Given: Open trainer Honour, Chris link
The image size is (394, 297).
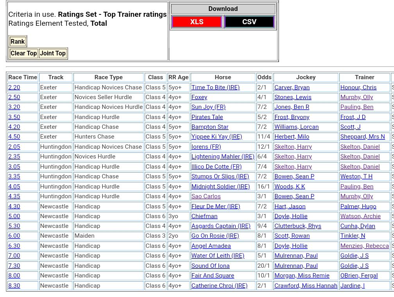Looking at the screenshot, I should (x=358, y=87).
